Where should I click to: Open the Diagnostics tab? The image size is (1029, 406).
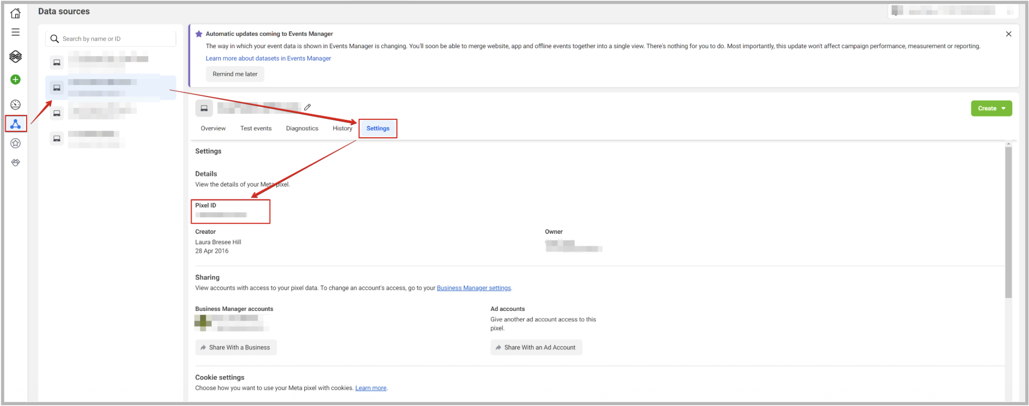[302, 128]
